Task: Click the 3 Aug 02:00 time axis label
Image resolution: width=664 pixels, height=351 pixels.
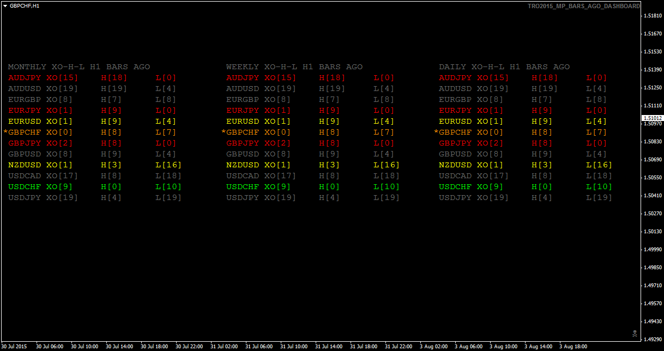Action: (x=434, y=347)
